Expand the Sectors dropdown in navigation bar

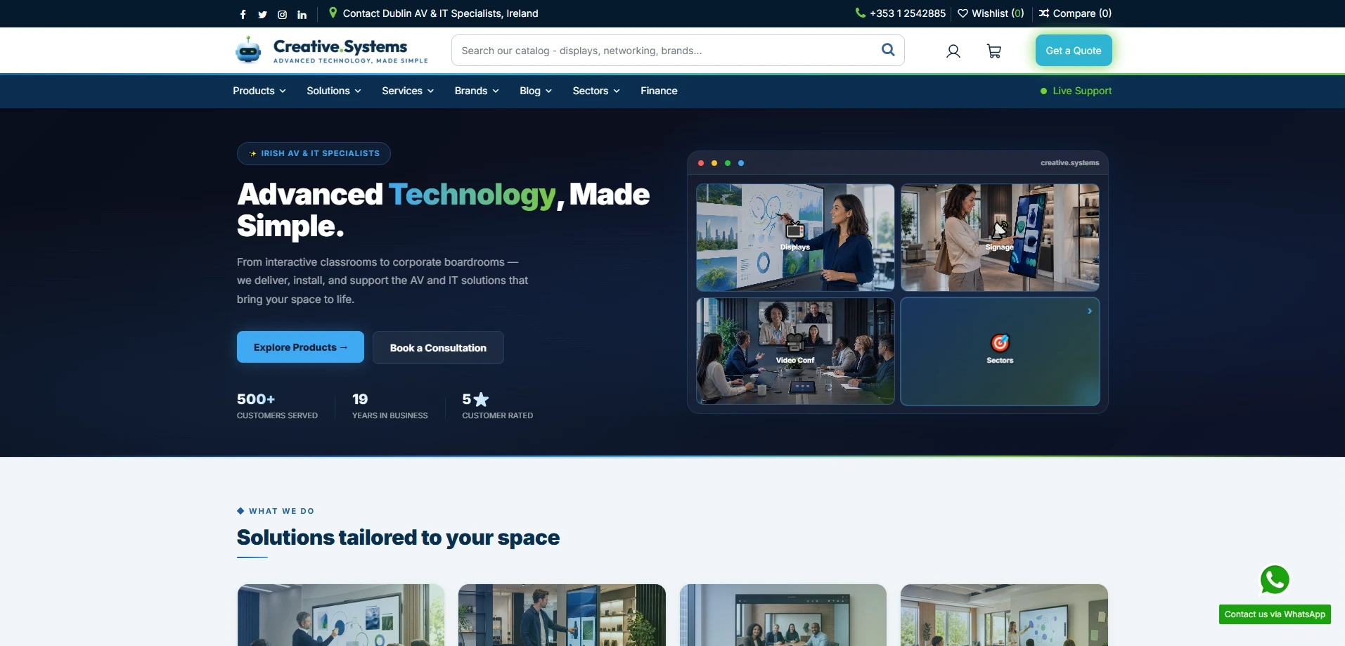[596, 91]
